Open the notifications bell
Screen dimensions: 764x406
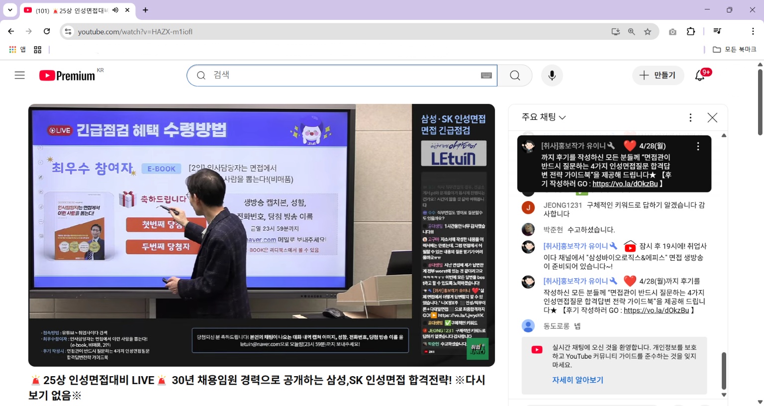700,75
